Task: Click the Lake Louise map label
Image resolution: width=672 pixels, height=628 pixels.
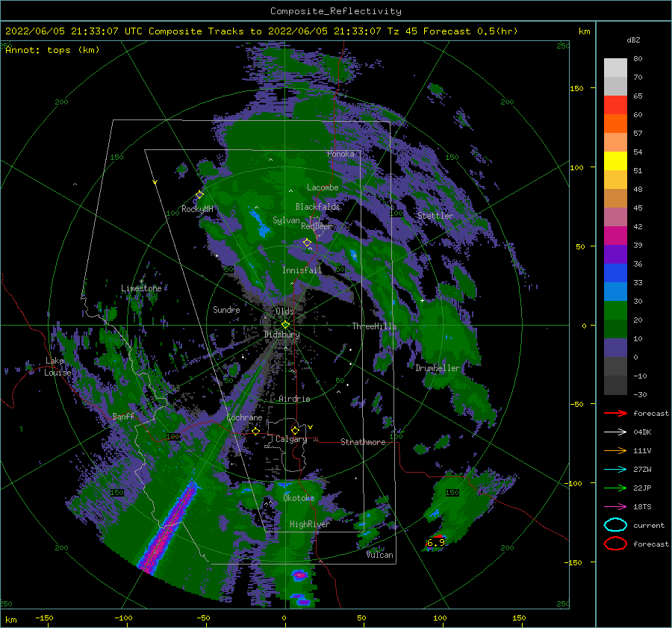Action: point(58,367)
